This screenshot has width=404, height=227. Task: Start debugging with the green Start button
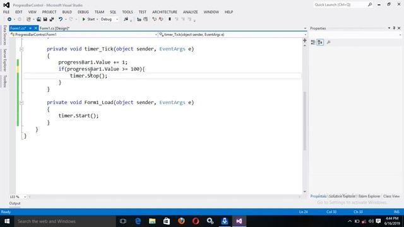[x=88, y=20]
